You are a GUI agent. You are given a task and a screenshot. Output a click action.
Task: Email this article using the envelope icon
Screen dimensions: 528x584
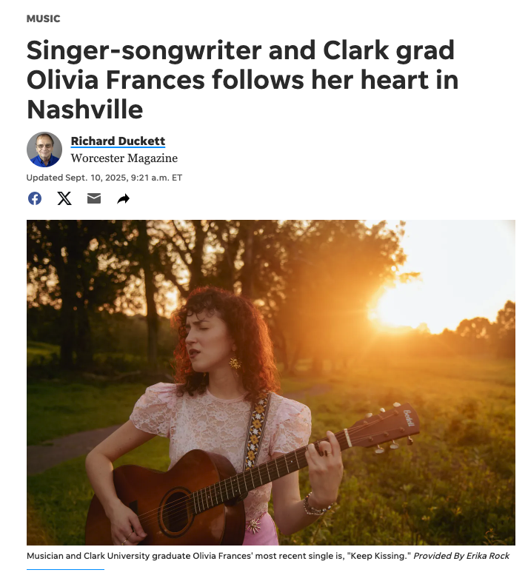point(94,198)
